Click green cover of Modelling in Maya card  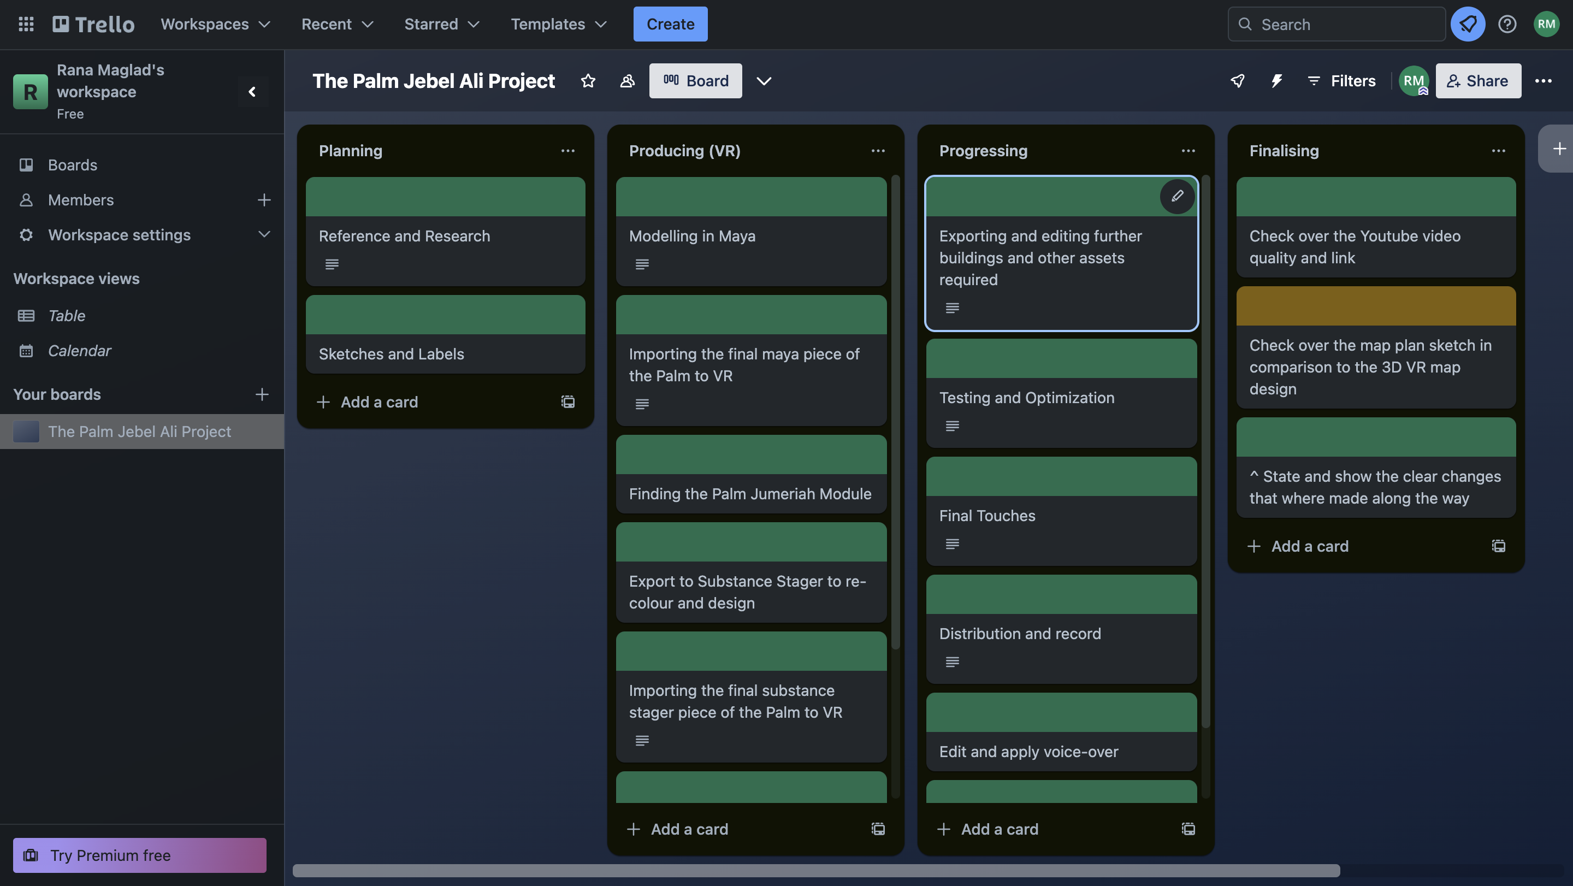coord(751,197)
